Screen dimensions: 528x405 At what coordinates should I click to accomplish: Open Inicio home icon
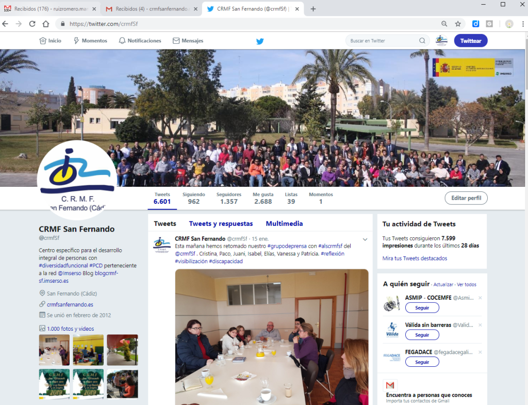[x=50, y=41]
